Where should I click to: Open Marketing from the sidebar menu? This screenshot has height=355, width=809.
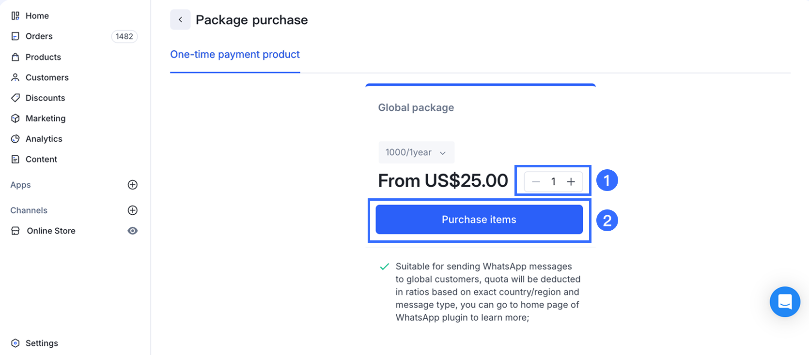[x=46, y=118]
